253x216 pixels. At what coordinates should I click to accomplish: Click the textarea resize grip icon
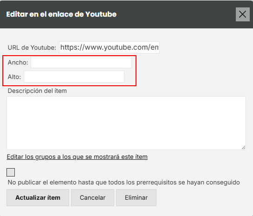click(x=243, y=147)
